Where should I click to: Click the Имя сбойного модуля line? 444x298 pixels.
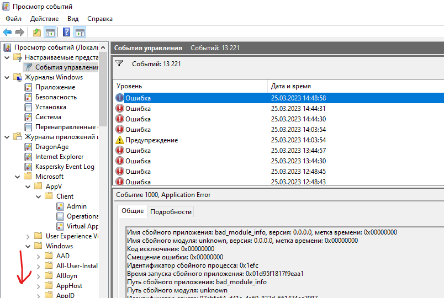[x=242, y=241]
